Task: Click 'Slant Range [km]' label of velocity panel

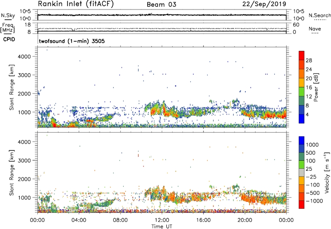Action: 12,173
